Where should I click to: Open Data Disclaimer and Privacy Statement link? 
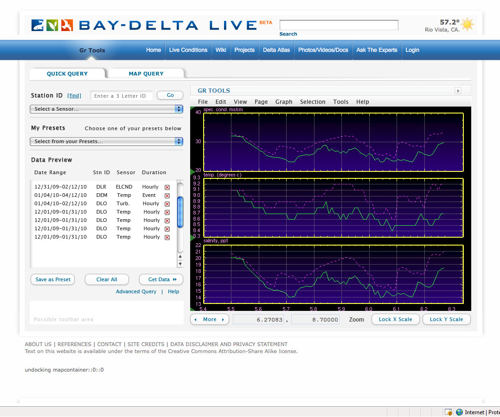pos(229,344)
